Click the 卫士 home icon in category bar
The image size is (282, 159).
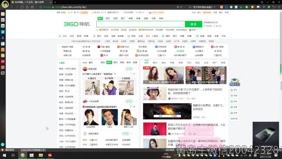[60, 36]
